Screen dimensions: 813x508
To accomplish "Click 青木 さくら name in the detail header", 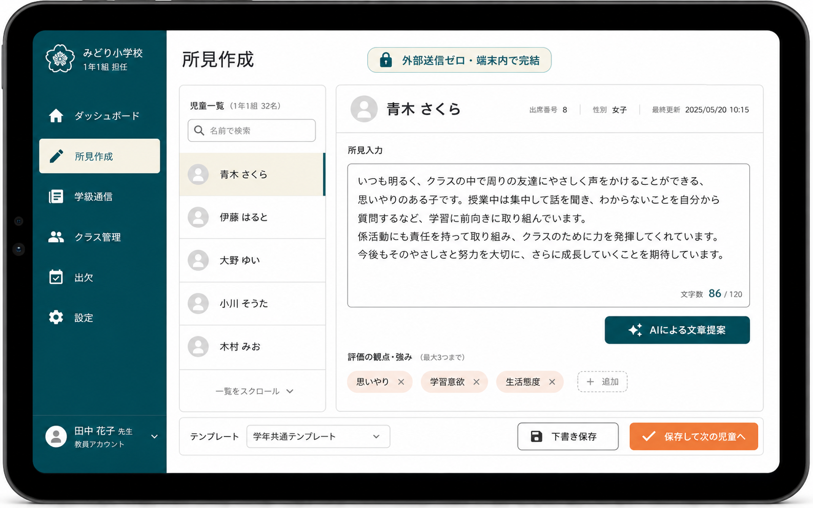I will pos(423,109).
